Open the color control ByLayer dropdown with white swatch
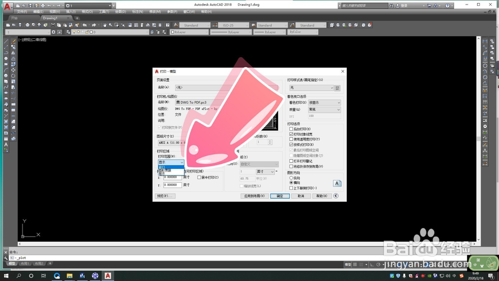The width and height of the screenshot is (499, 281). tap(189, 32)
